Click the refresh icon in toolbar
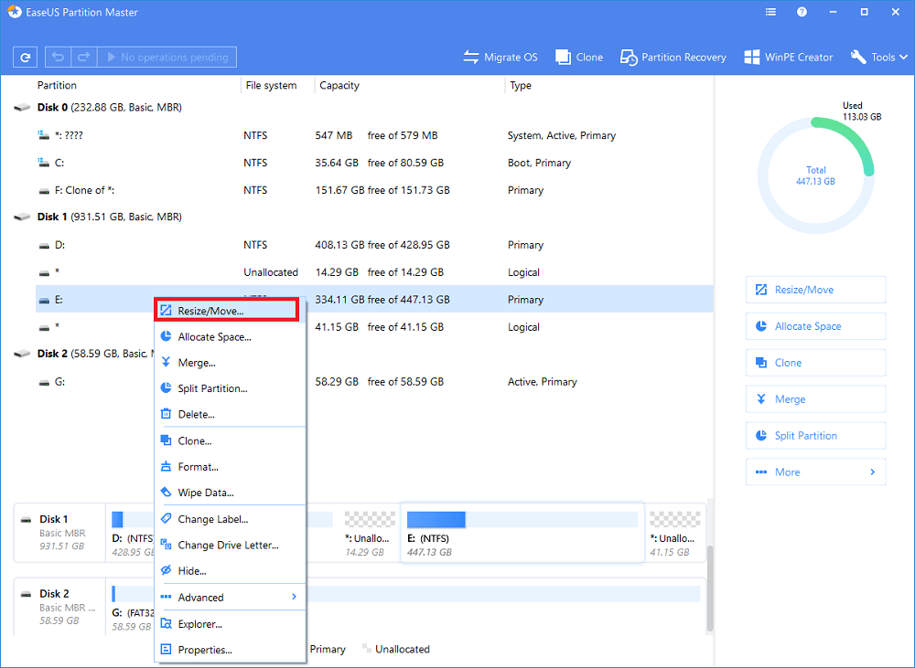 coord(25,58)
